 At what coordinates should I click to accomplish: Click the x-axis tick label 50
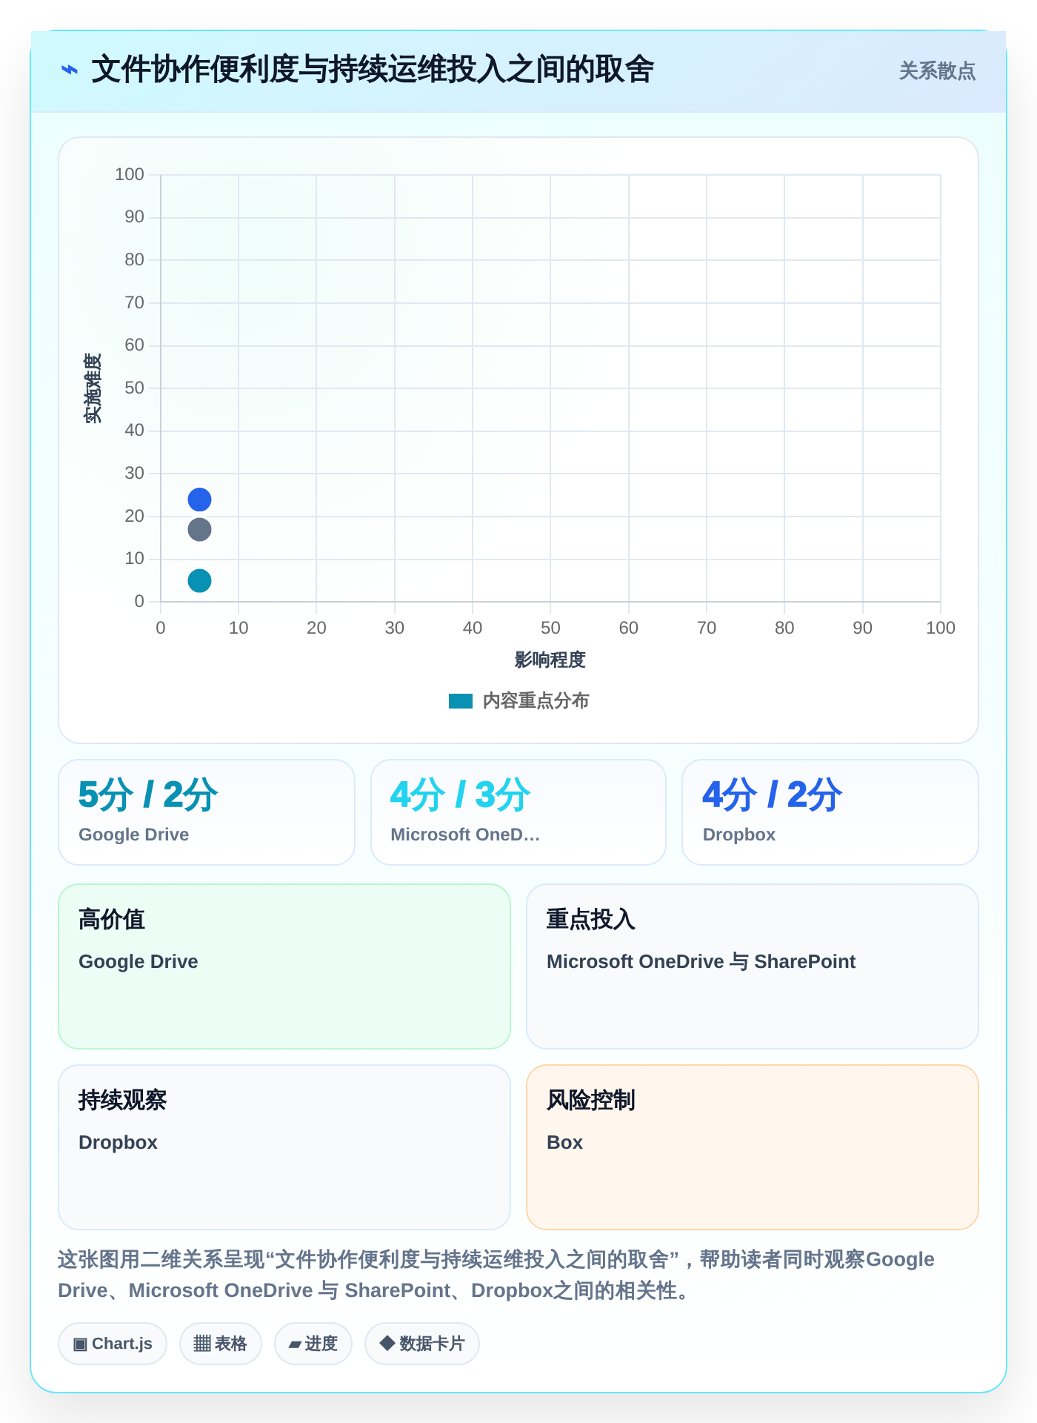coord(550,628)
